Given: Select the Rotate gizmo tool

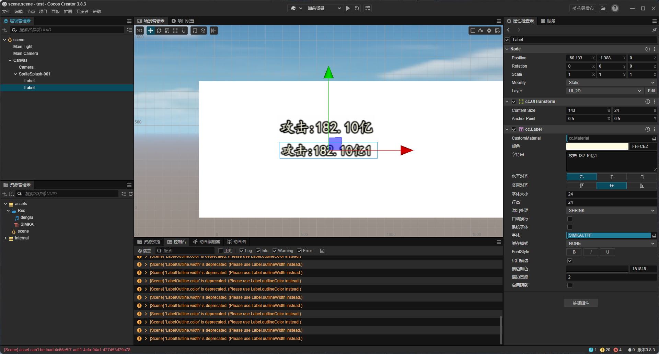Looking at the screenshot, I should coord(159,31).
